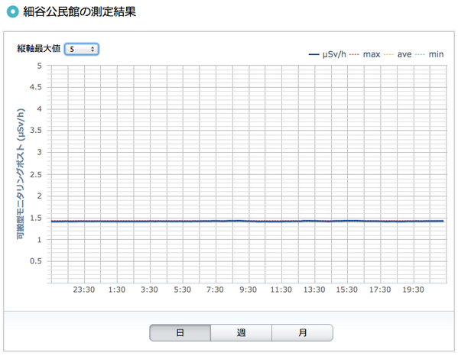The image size is (458, 356).
Task: Click the blue measurement line on the chart
Action: click(248, 221)
